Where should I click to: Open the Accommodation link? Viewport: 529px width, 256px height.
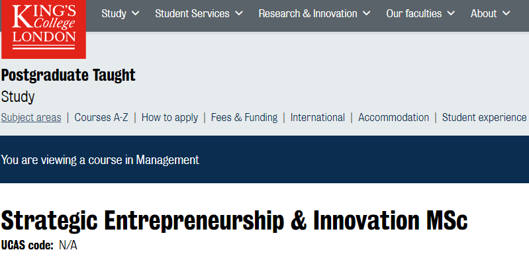(393, 117)
